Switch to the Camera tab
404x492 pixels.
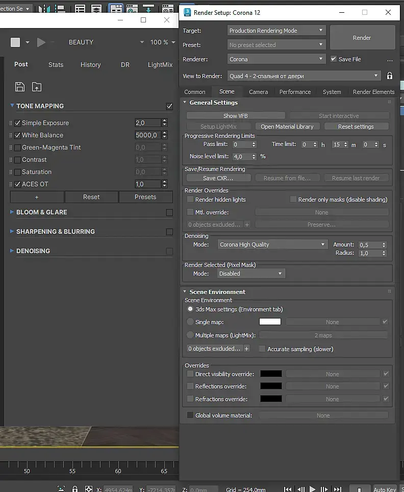coord(259,92)
